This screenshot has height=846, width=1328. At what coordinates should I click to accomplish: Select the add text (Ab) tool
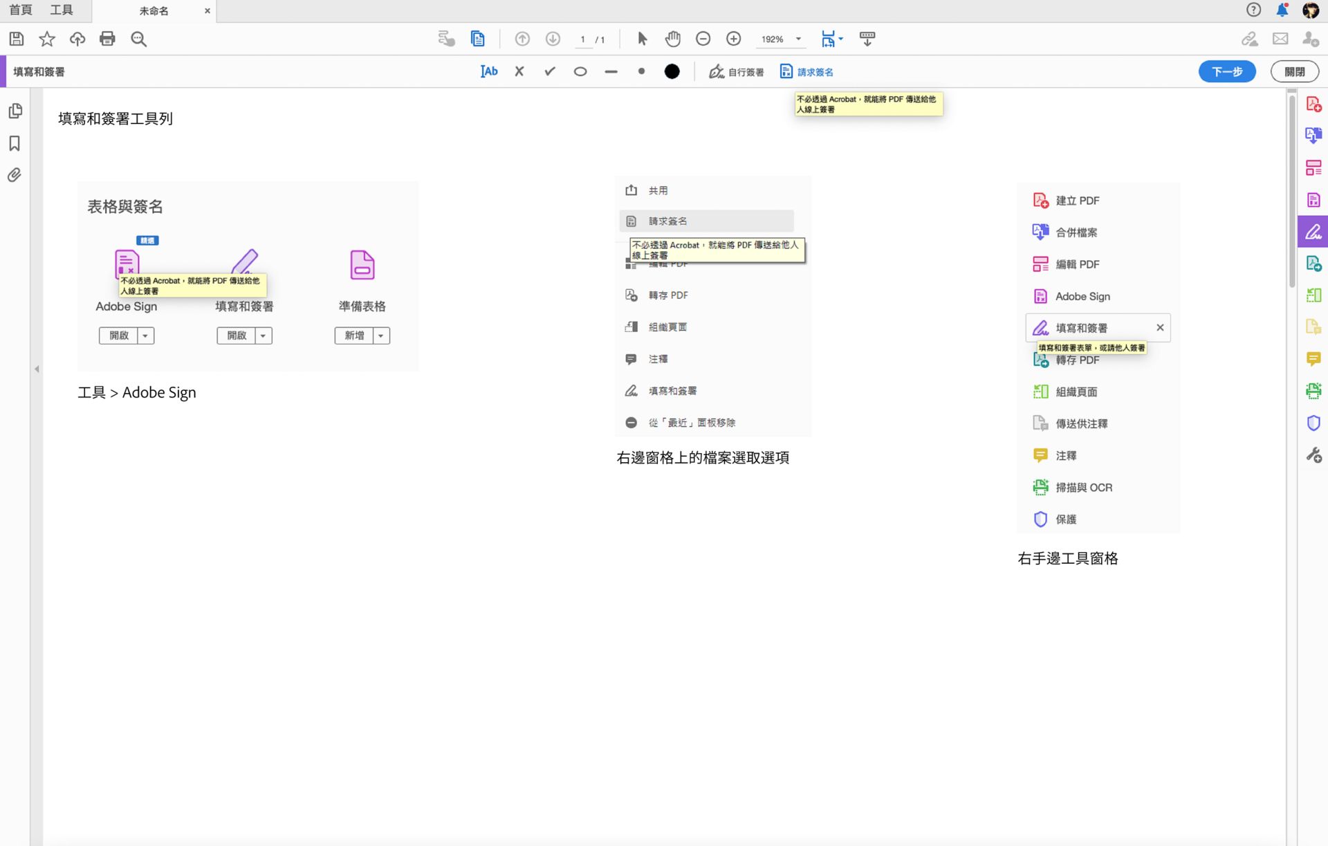click(489, 71)
